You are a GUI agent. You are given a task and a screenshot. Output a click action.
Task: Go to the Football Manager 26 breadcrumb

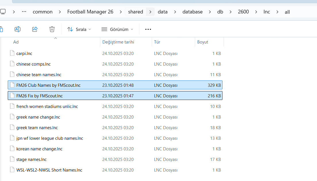(90, 12)
